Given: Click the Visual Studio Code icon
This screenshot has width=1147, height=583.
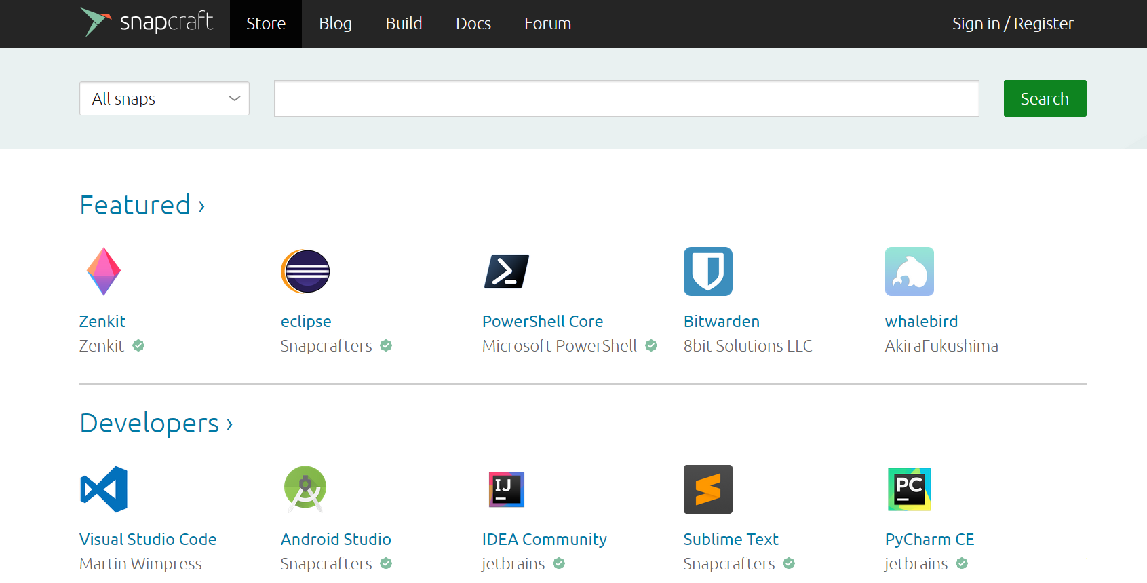Looking at the screenshot, I should point(104,489).
